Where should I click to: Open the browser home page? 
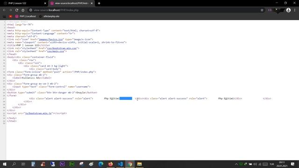[x=23, y=10]
